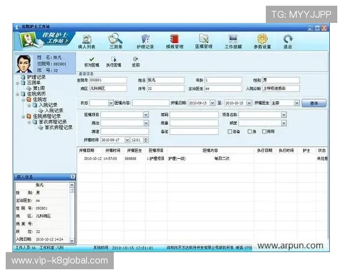Screen dimensions: 343x275
Task: Open the 频度 dropdown
Action: [x=284, y=123]
